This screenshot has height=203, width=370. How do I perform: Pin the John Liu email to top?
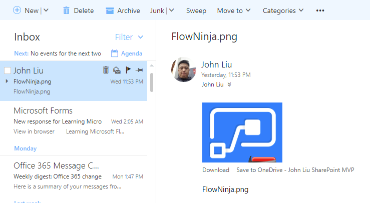pos(139,70)
